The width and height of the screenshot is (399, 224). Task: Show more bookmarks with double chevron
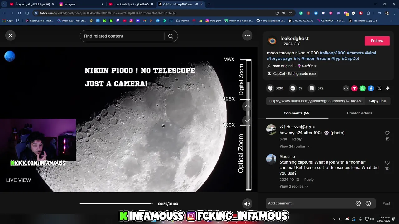[x=392, y=21]
